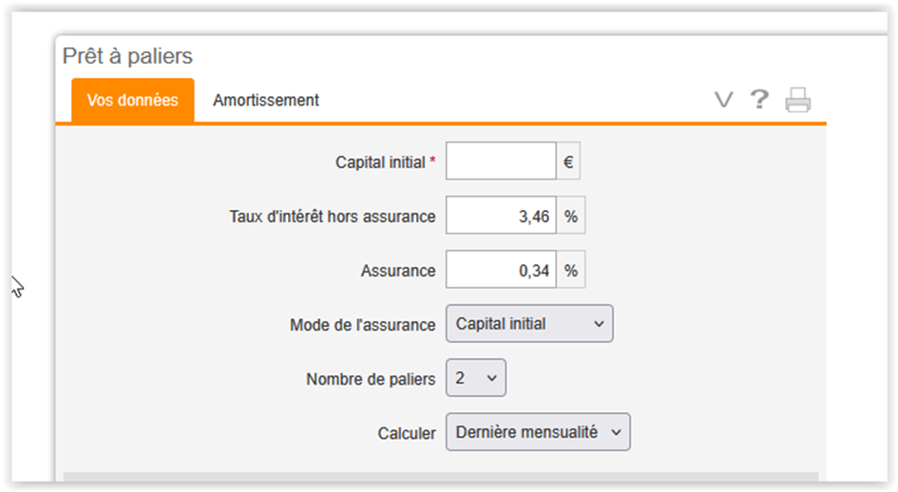Click the % unit beside Assurance field
Image resolution: width=898 pixels, height=492 pixels.
coord(571,270)
